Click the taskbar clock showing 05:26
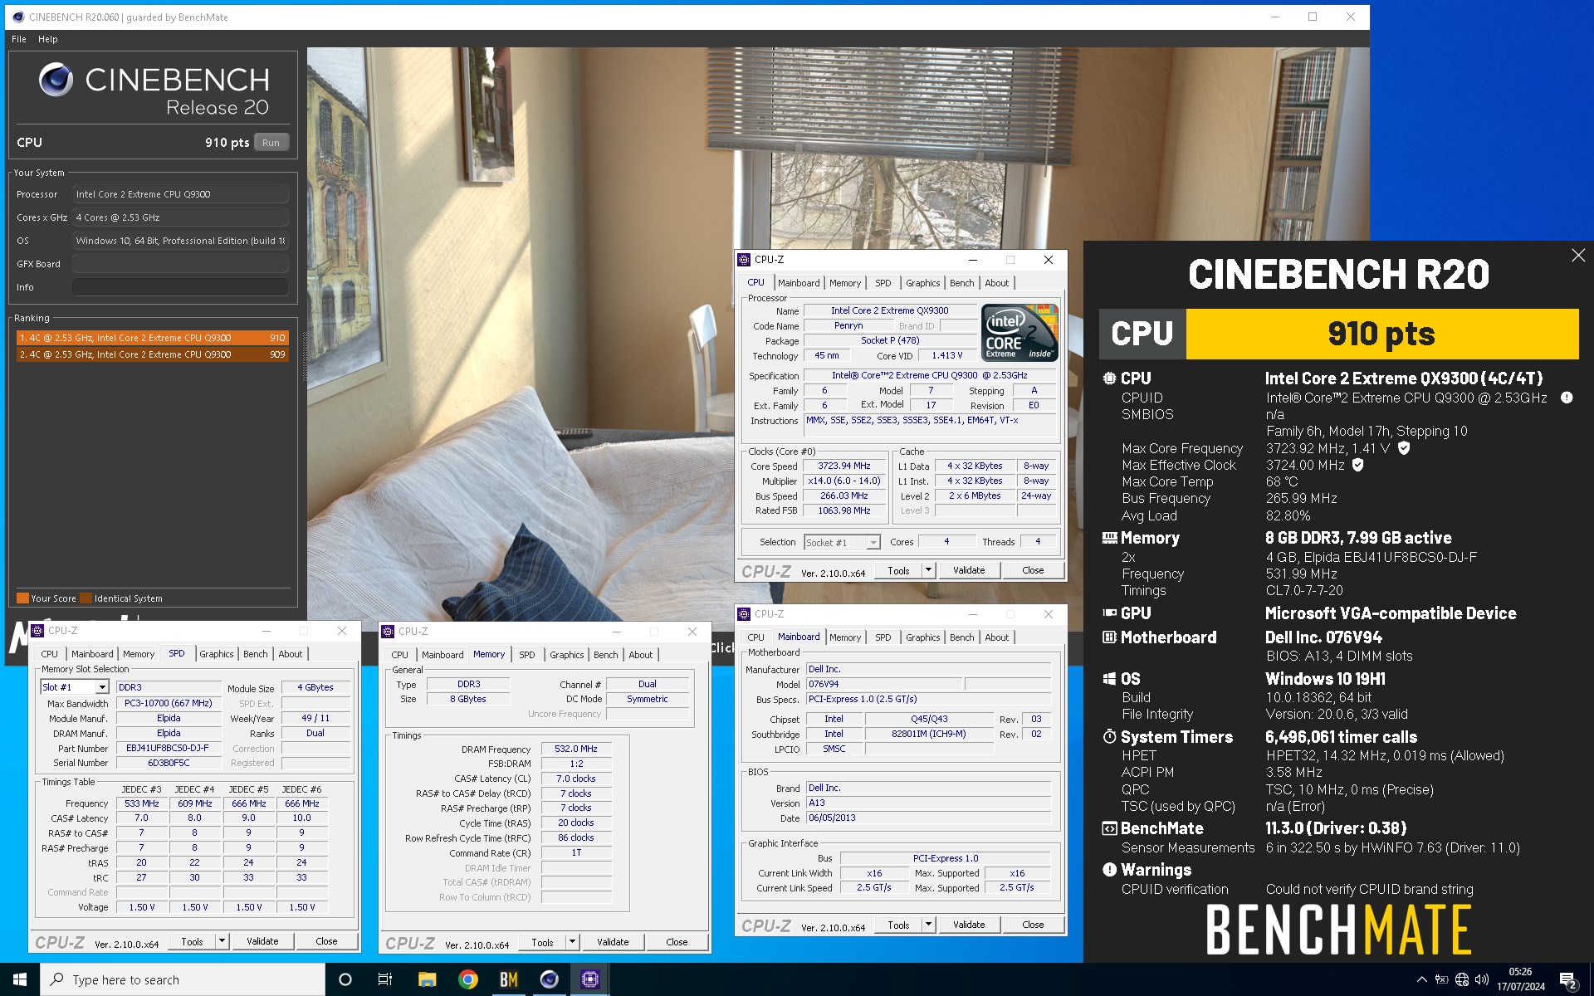This screenshot has width=1594, height=996. (x=1521, y=979)
